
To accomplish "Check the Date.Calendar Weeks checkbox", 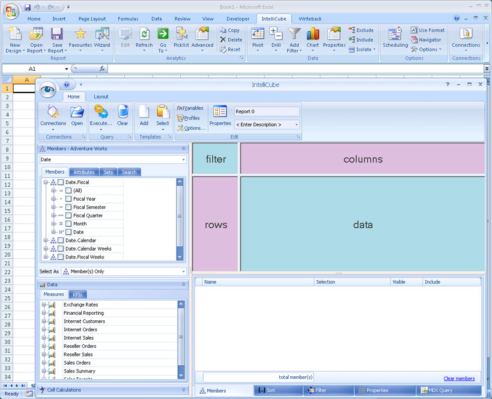I will 60,249.
